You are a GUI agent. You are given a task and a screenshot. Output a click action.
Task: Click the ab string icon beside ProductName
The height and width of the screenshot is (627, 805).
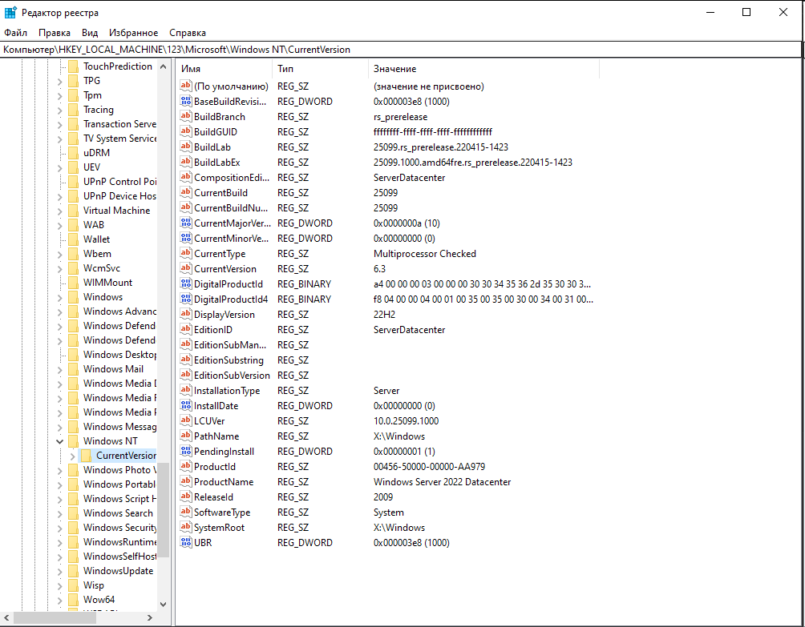tap(184, 481)
